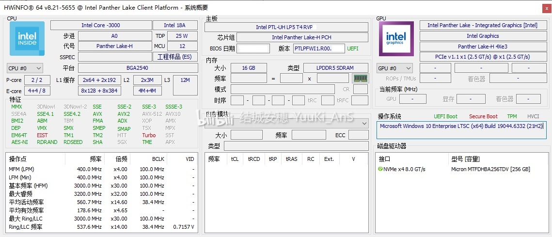
Task: Click the Secure Boot indicator
Action: [483, 116]
